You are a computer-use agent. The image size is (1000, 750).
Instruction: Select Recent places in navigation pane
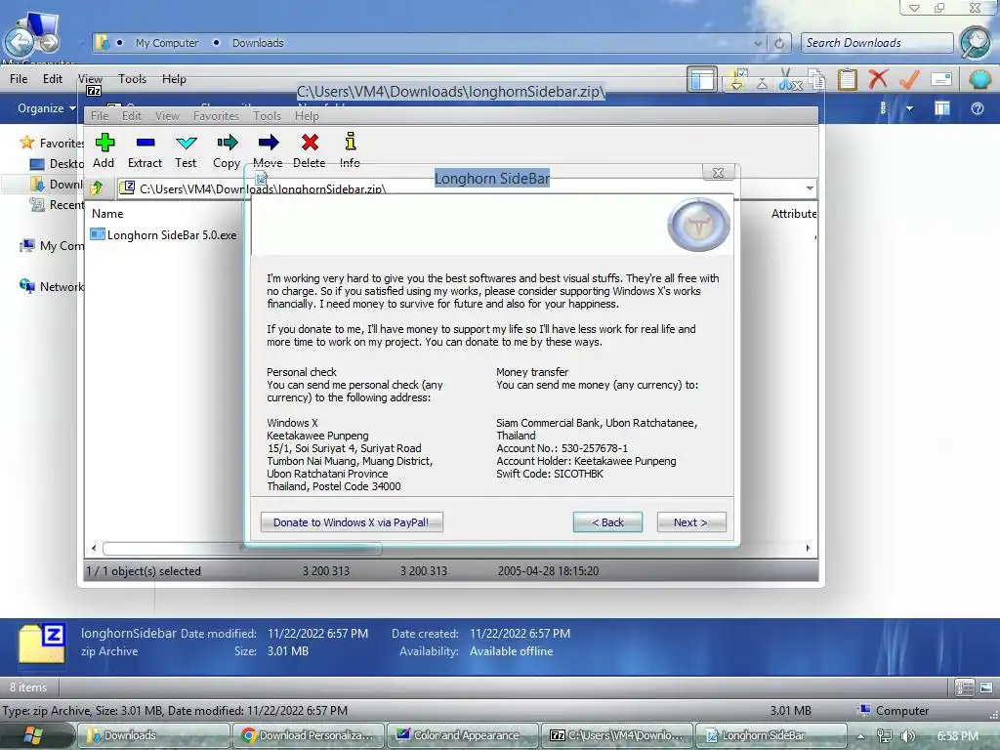click(58, 205)
